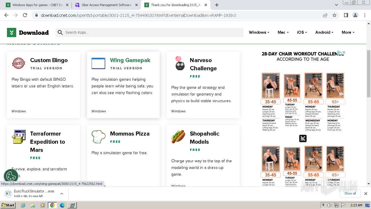The image size is (371, 209).
Task: Click the browser address bar URL
Action: tap(138, 15)
